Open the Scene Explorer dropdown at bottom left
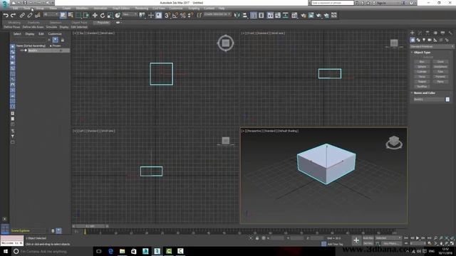This screenshot has width=456, height=256. [x=28, y=230]
